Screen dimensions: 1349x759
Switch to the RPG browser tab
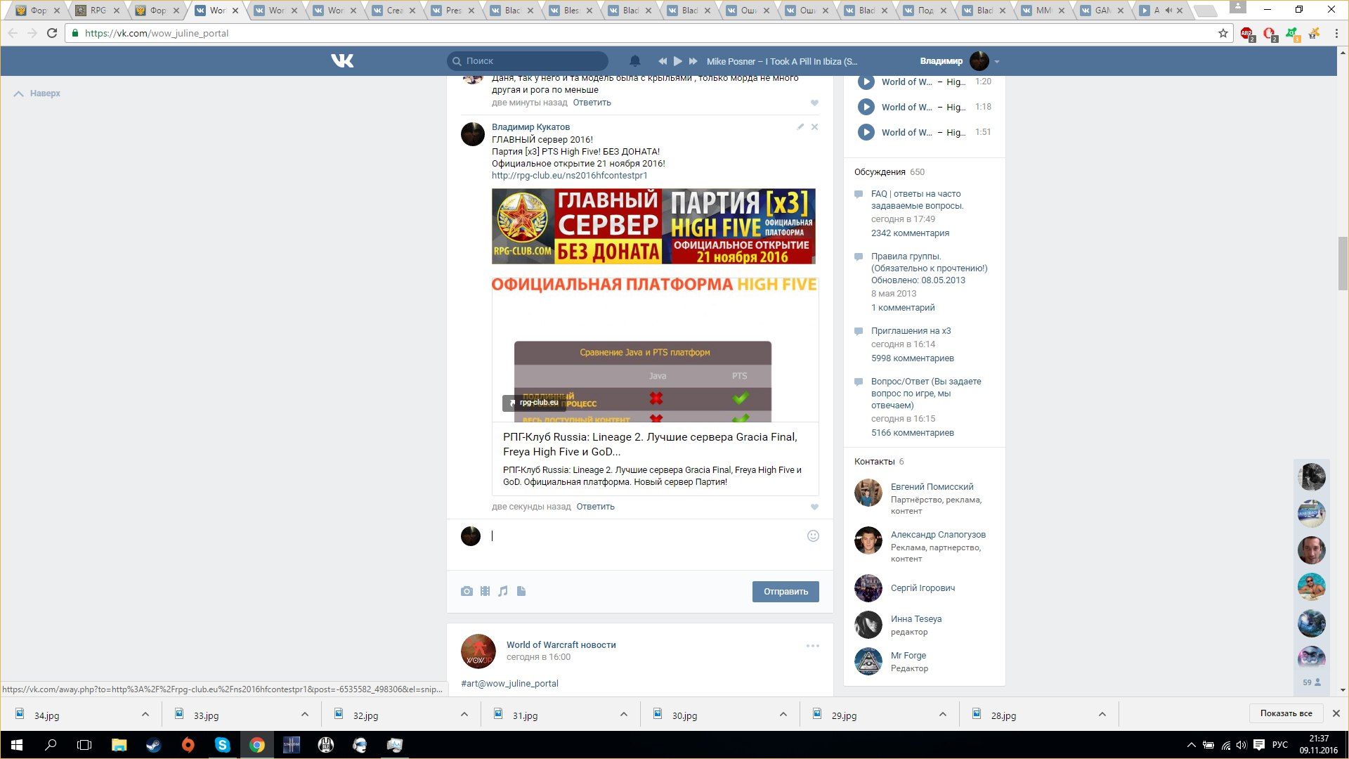(x=98, y=11)
